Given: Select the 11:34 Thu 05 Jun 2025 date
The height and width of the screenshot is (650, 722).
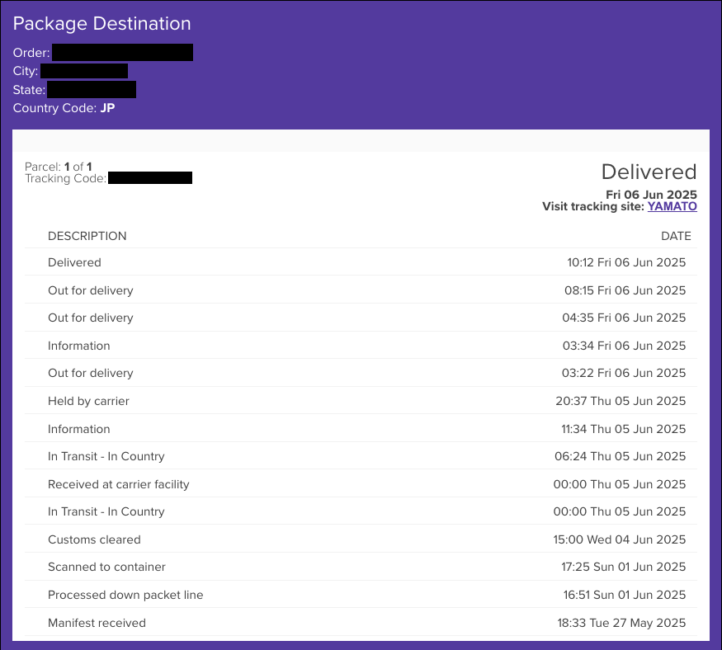Looking at the screenshot, I should coord(624,429).
